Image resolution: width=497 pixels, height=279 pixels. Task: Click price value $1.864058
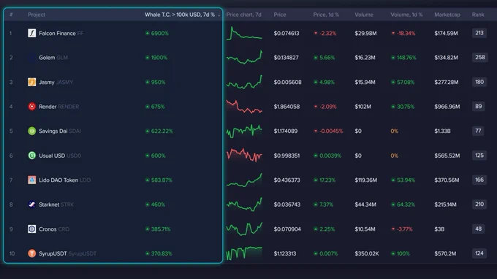point(287,107)
